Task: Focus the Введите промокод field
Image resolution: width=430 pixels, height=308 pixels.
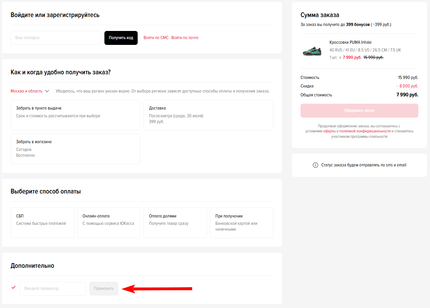Action: click(x=53, y=289)
